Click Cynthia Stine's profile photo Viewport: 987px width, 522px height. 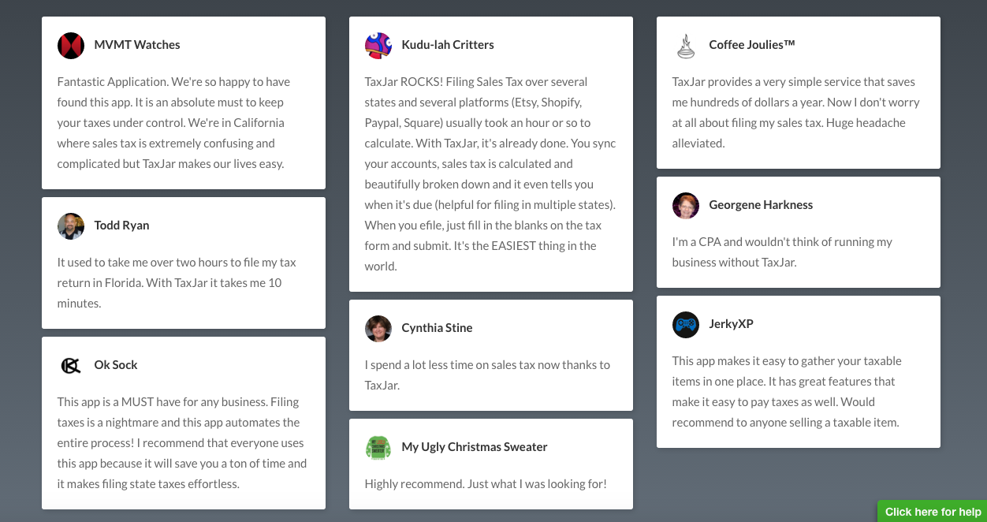(x=378, y=328)
